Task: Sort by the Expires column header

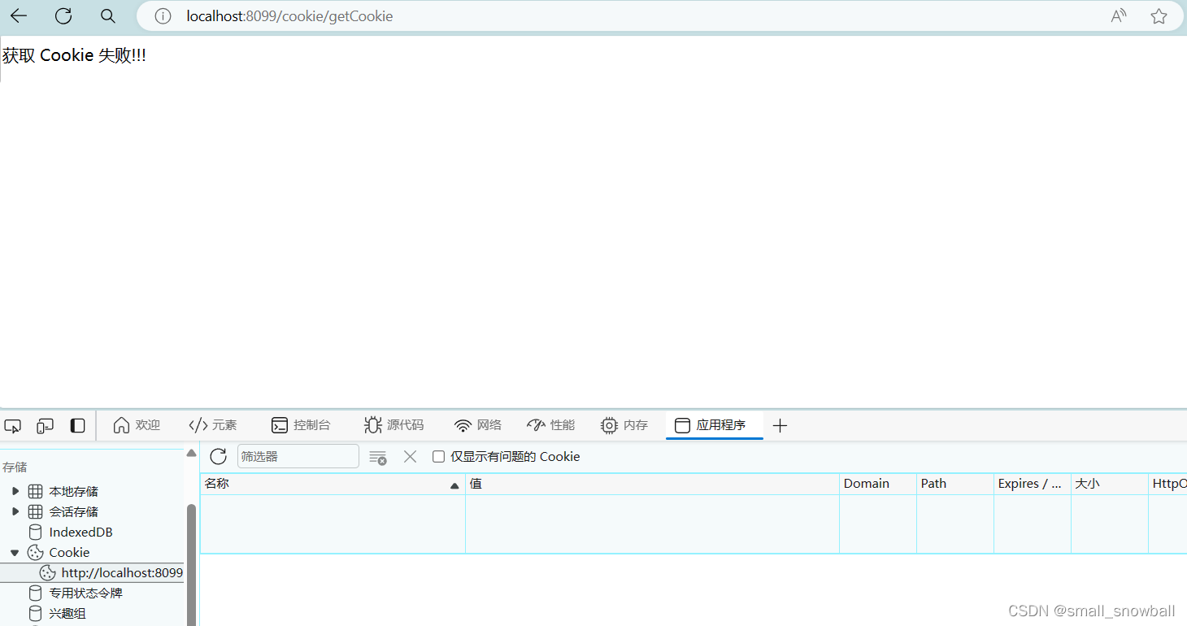Action: tap(1033, 484)
